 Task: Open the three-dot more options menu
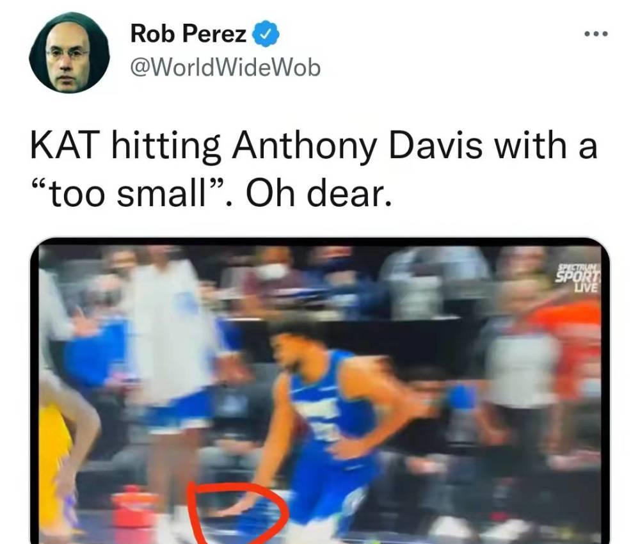click(x=596, y=34)
